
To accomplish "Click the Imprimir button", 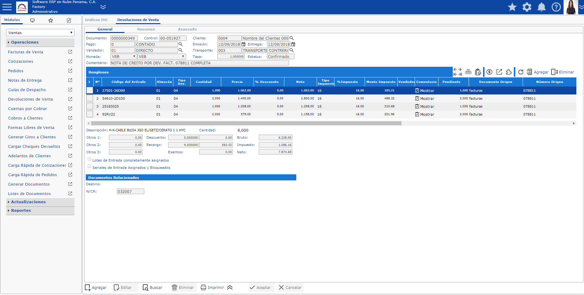I will [x=212, y=287].
